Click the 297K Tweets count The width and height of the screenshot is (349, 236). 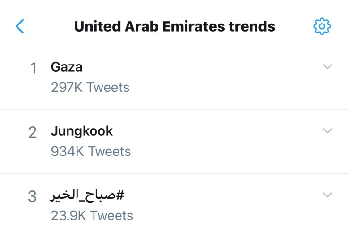pyautogui.click(x=90, y=87)
